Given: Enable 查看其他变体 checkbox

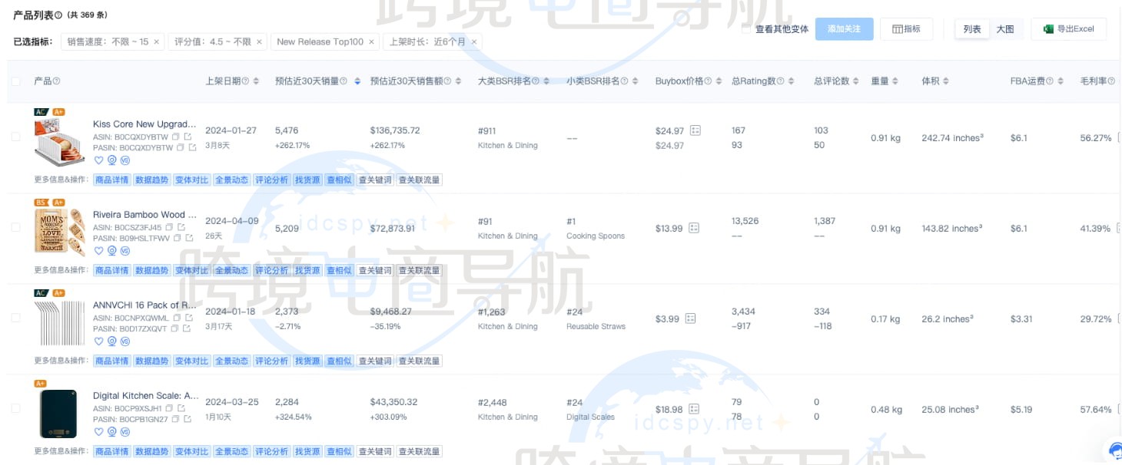Looking at the screenshot, I should [x=745, y=29].
